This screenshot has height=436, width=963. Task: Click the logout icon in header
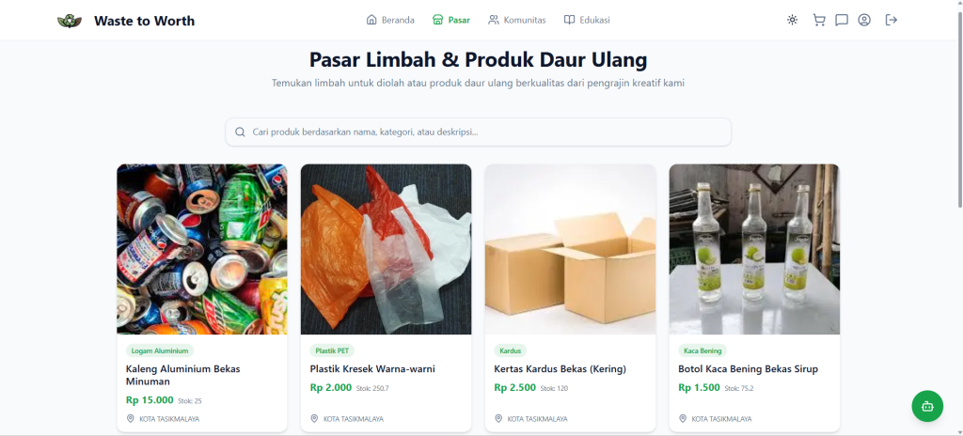(x=892, y=21)
